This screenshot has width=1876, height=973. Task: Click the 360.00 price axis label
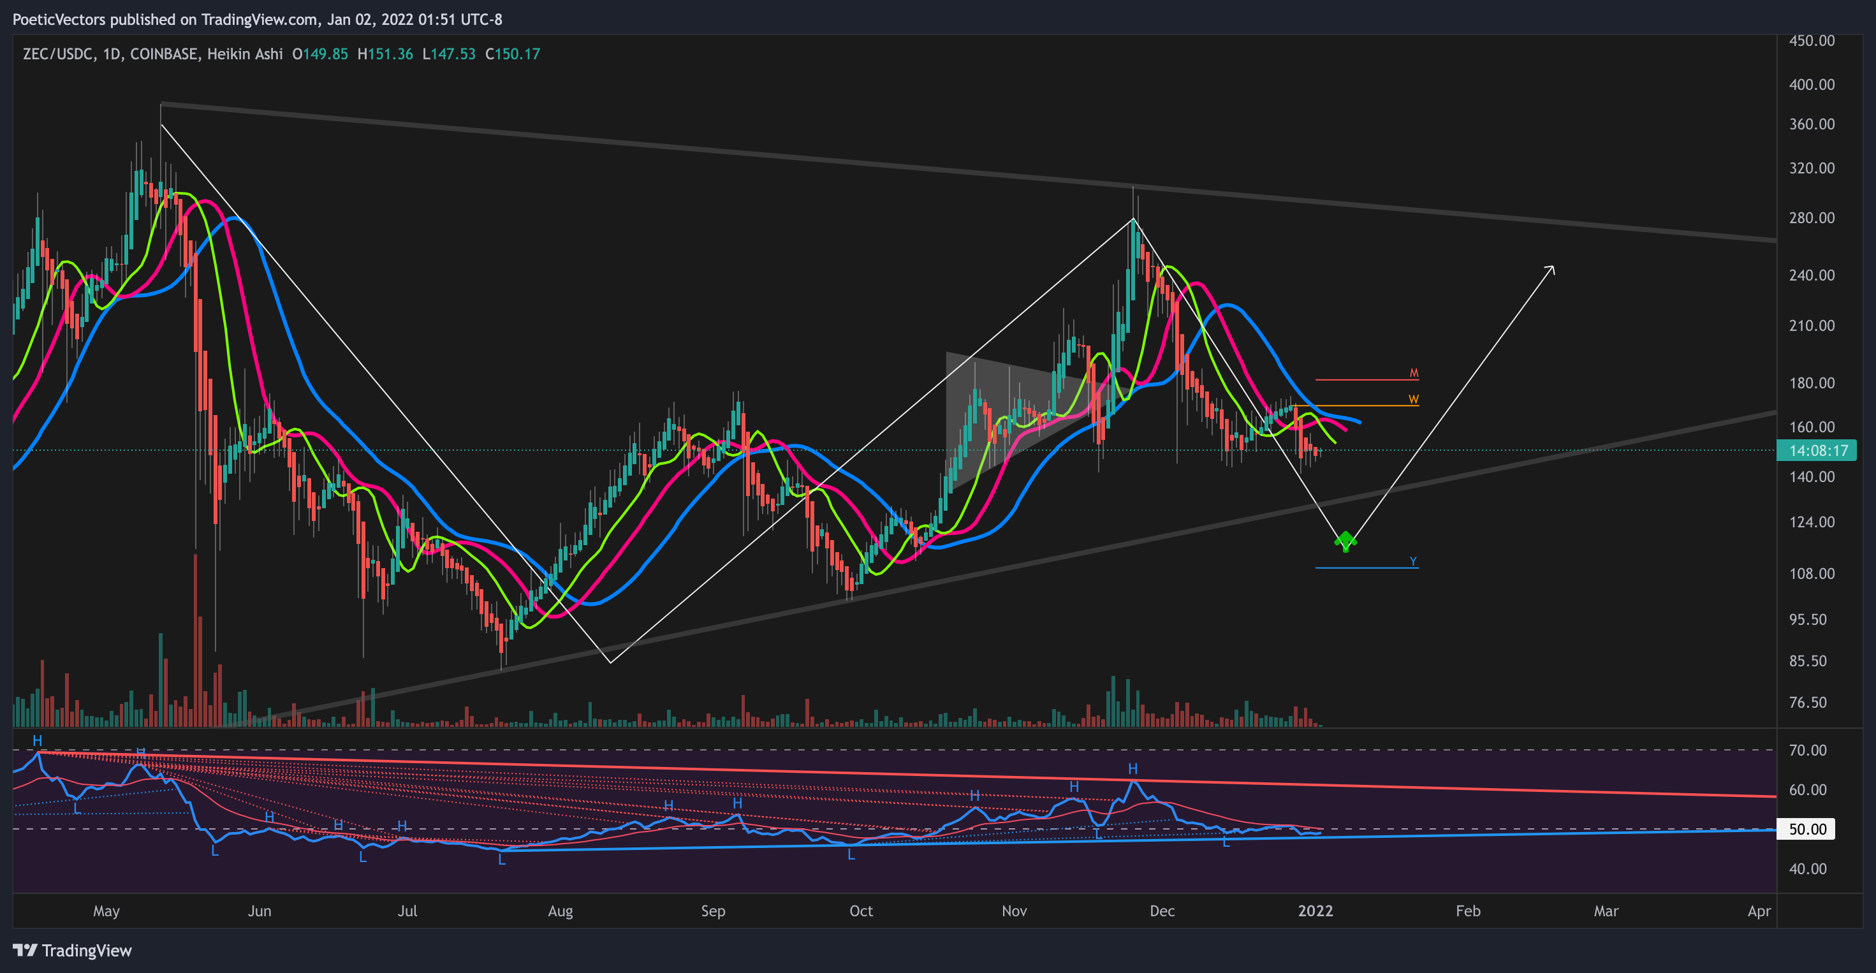click(1812, 124)
